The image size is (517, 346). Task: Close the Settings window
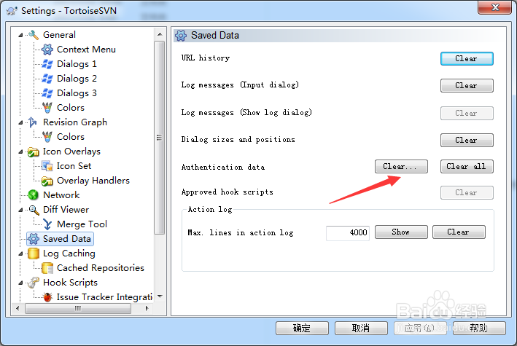tap(494, 7)
